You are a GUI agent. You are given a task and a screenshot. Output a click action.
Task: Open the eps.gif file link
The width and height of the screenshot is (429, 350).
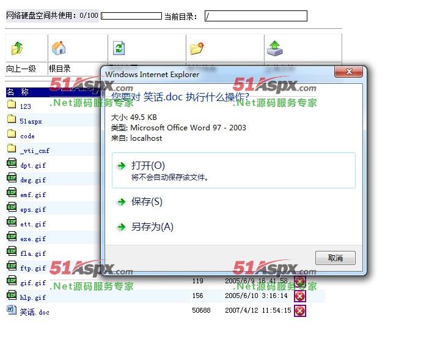(x=33, y=209)
